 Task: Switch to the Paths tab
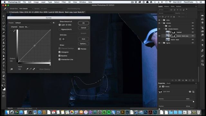pos(173,6)
